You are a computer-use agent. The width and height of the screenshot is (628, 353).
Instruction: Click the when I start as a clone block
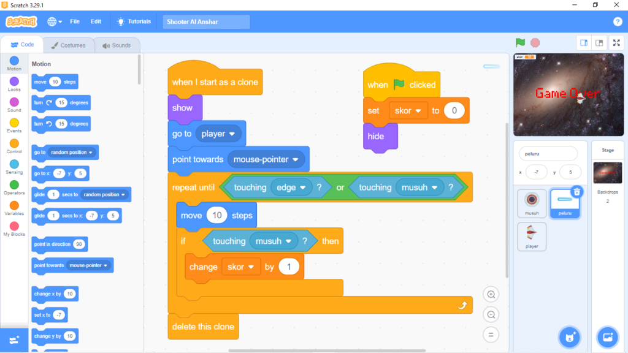[x=215, y=82]
